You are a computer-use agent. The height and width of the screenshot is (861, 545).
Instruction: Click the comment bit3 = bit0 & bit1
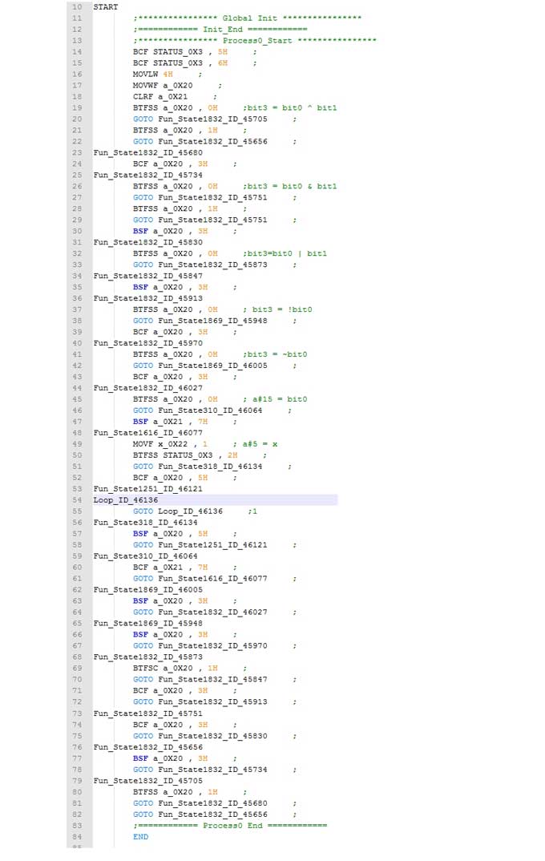click(290, 187)
